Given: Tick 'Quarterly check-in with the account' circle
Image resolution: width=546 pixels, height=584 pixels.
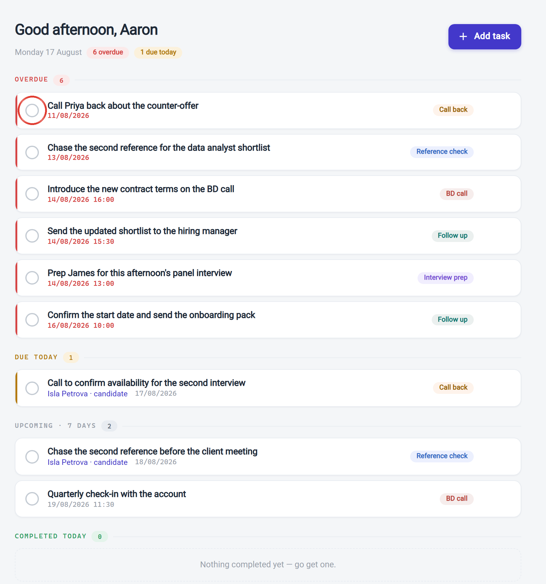Looking at the screenshot, I should (x=32, y=499).
